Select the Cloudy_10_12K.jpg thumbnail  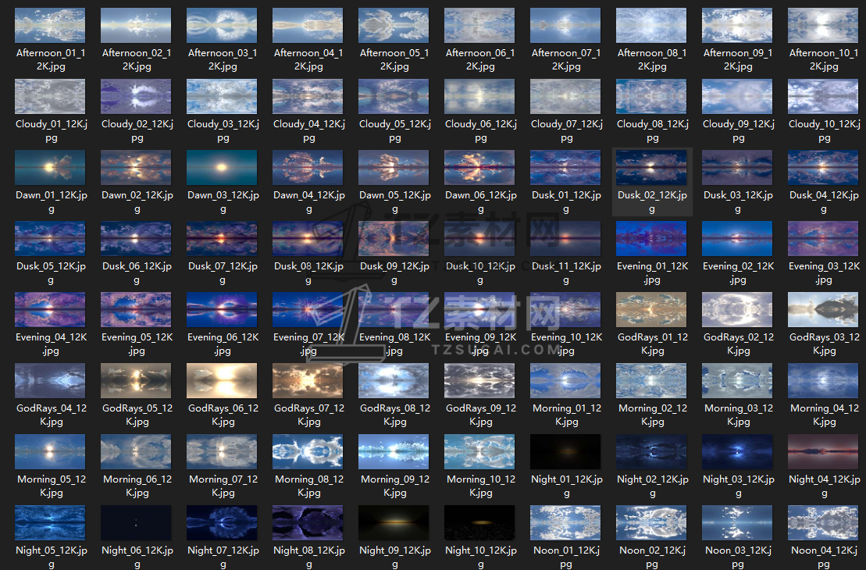pyautogui.click(x=823, y=97)
